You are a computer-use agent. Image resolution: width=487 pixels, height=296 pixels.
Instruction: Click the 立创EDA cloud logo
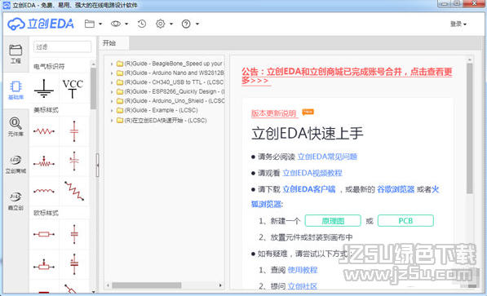41,24
